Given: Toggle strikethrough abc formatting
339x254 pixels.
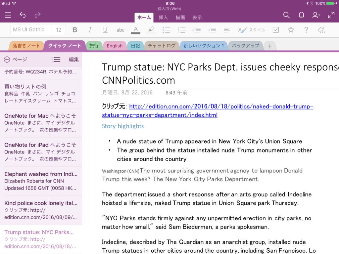Looking at the screenshot, I should pos(121,30).
